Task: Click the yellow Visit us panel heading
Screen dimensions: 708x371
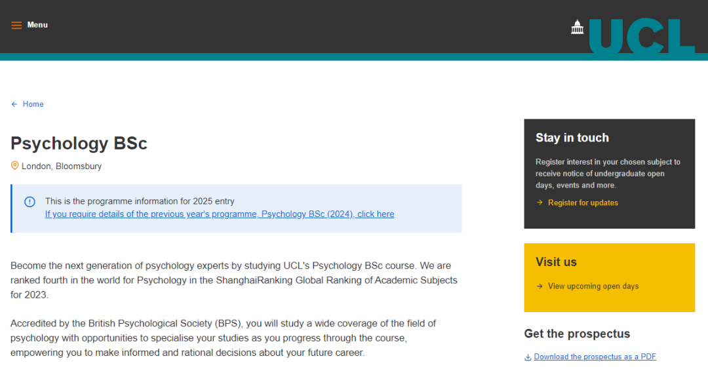Action: pyautogui.click(x=557, y=262)
